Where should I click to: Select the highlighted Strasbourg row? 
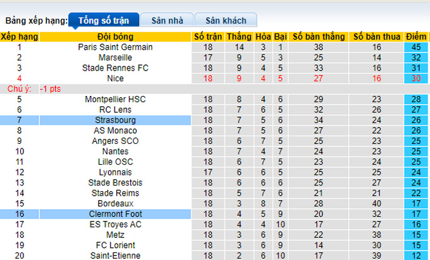point(116,120)
